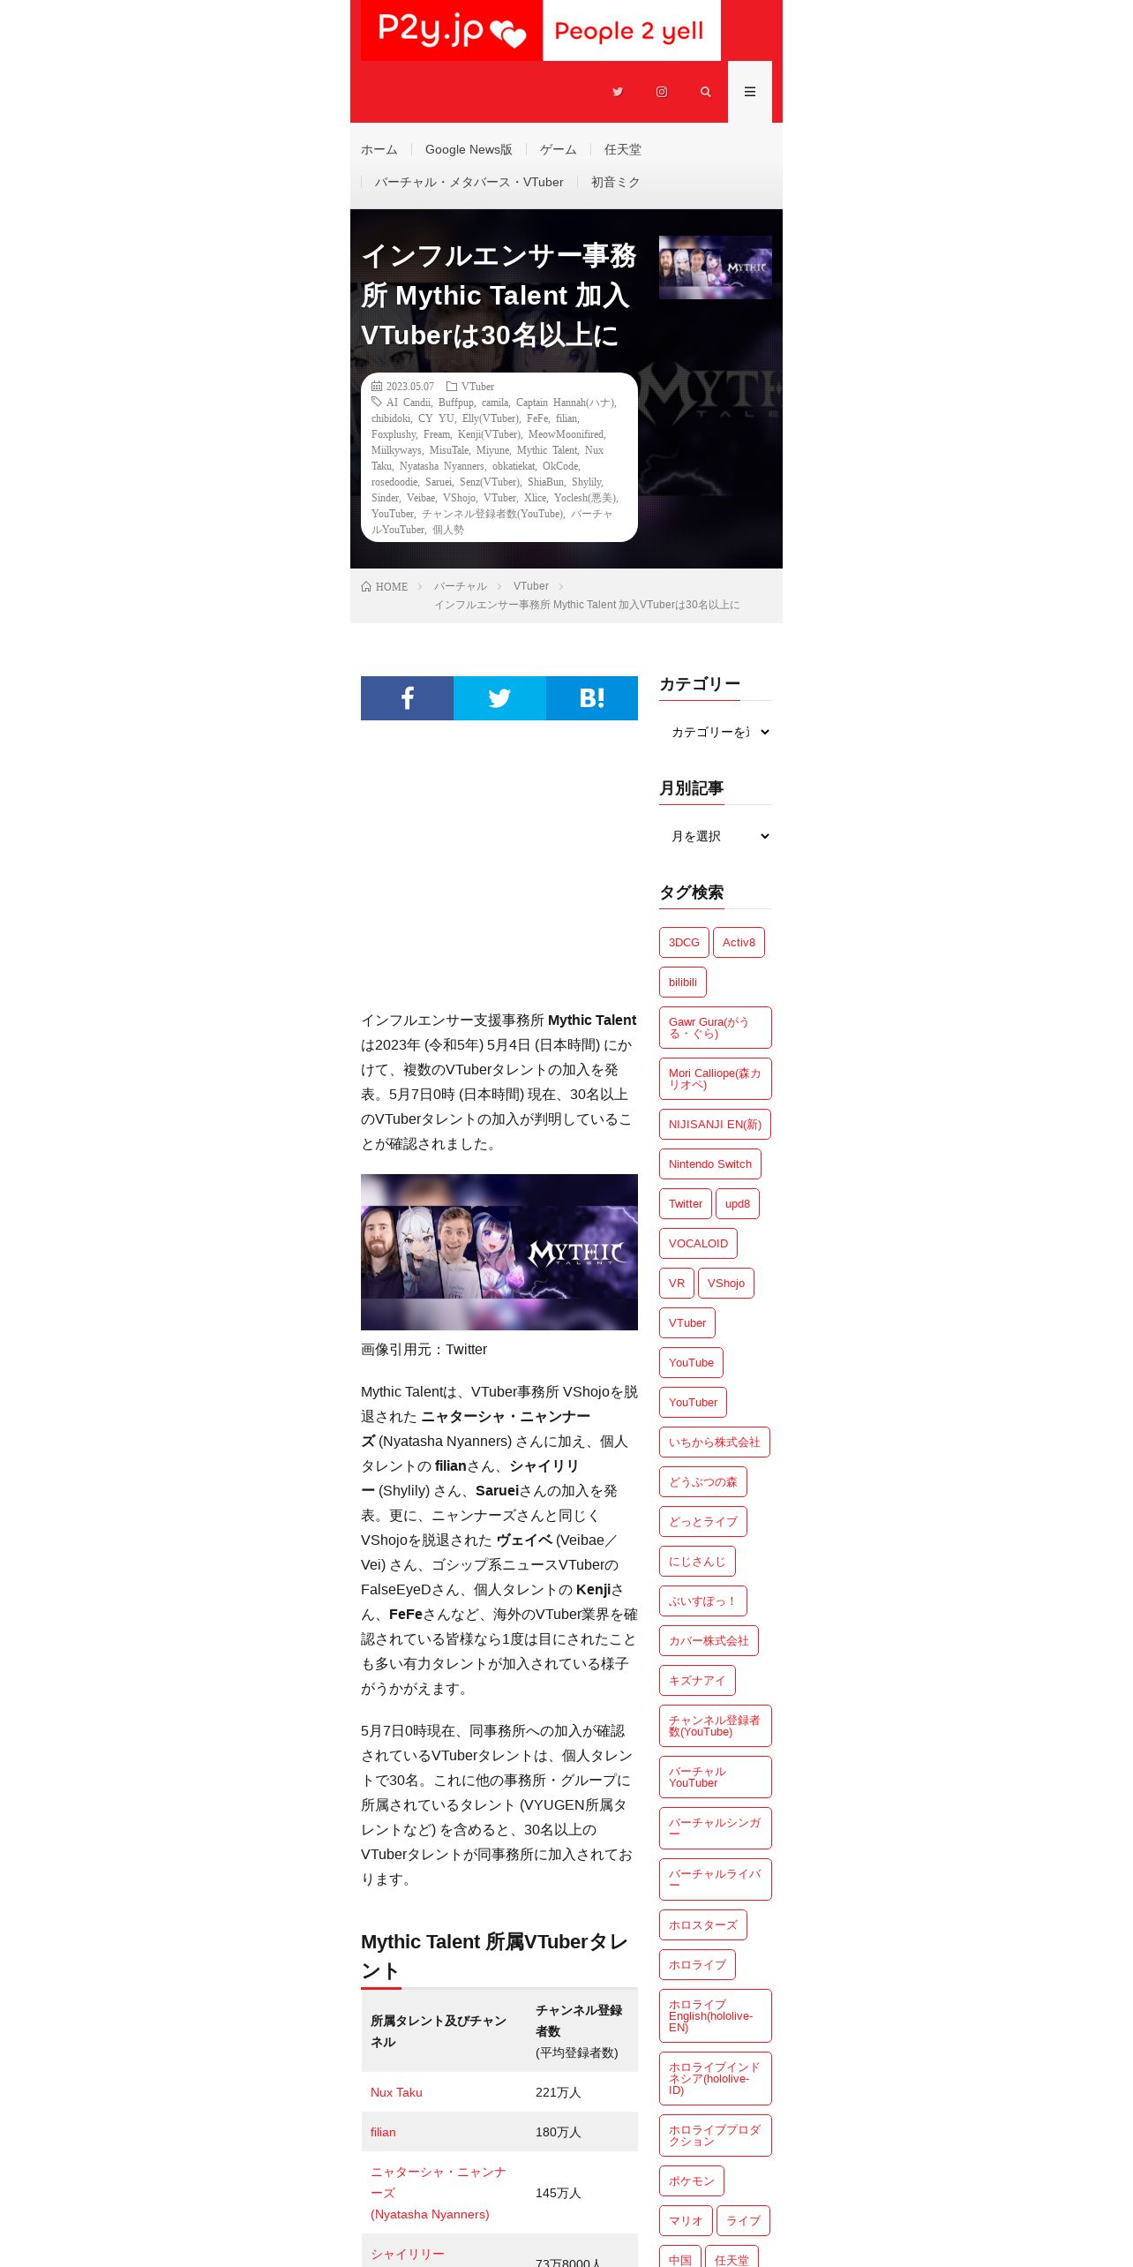Select the にじさんじ tag
Viewport: 1133px width, 2267px height.
697,1562
